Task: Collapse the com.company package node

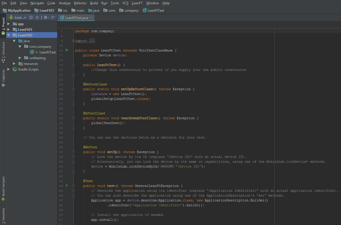Action: [x=20, y=46]
